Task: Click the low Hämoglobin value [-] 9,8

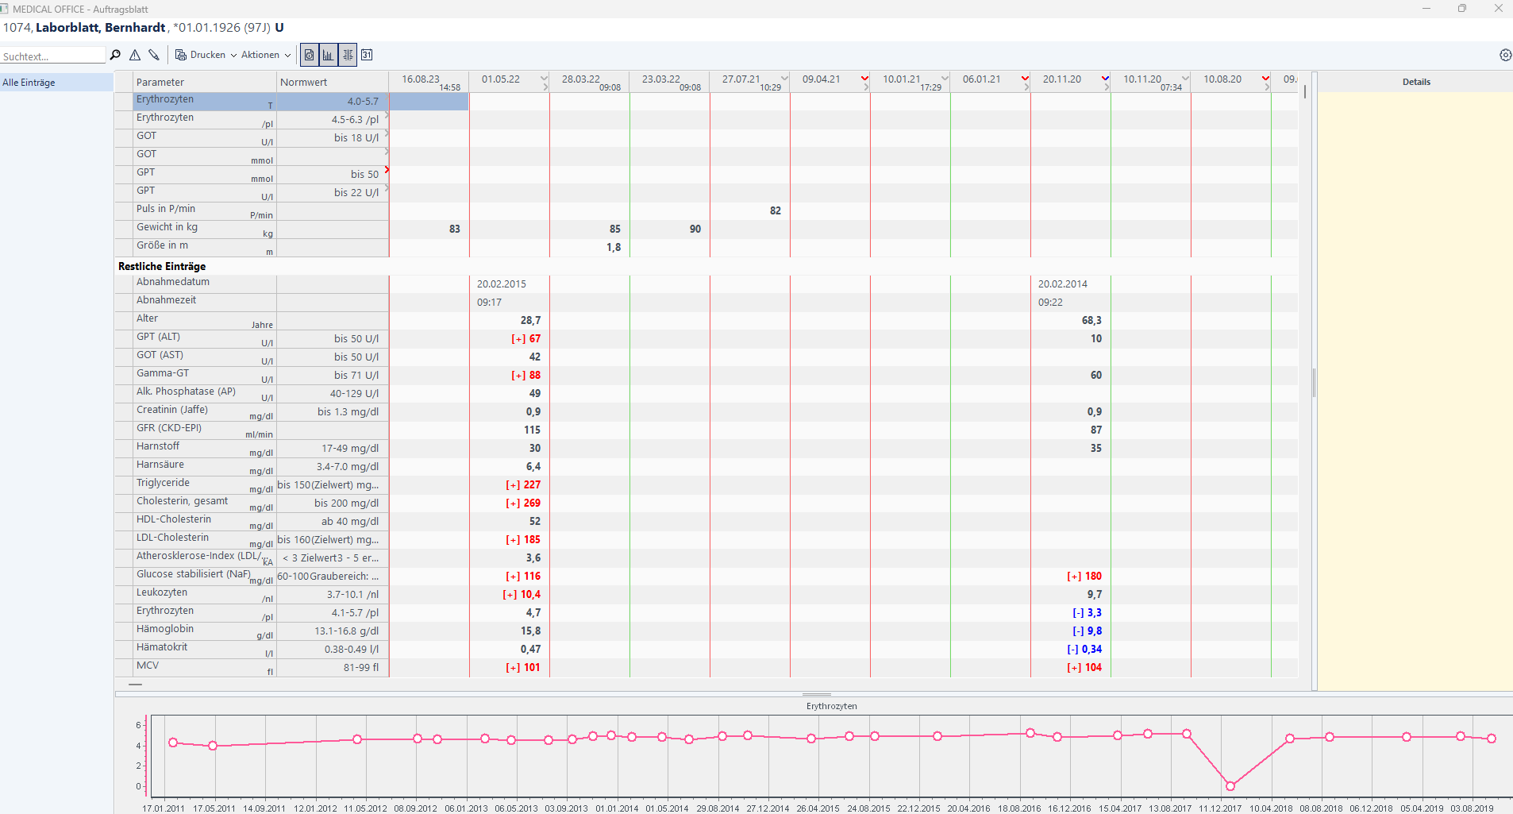Action: pos(1070,631)
